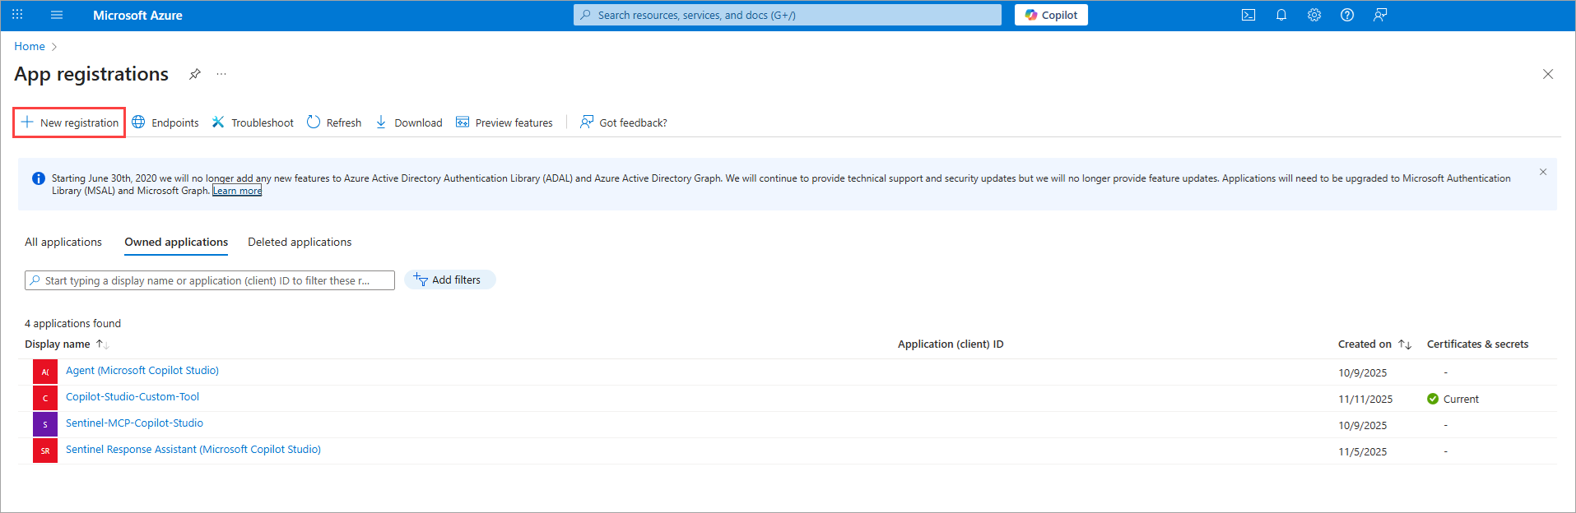Launch Copilot from the top bar
The width and height of the screenshot is (1576, 513).
click(x=1051, y=15)
